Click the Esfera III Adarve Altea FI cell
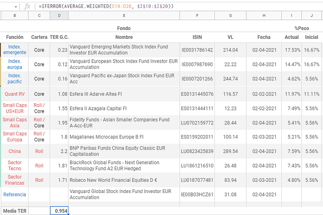This screenshot has height=215, width=323. [124, 94]
